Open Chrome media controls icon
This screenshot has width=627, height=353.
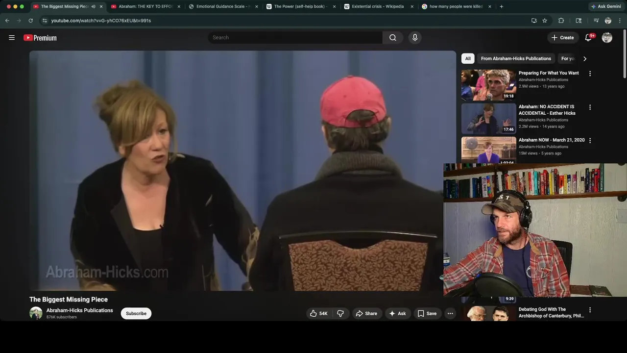596,21
